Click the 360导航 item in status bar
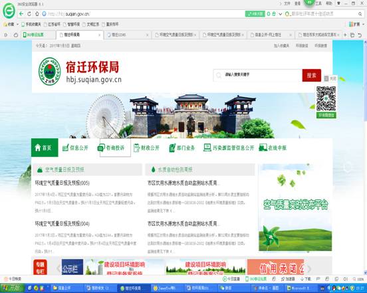Image resolution: width=367 pixels, height=293 pixels. [255, 279]
